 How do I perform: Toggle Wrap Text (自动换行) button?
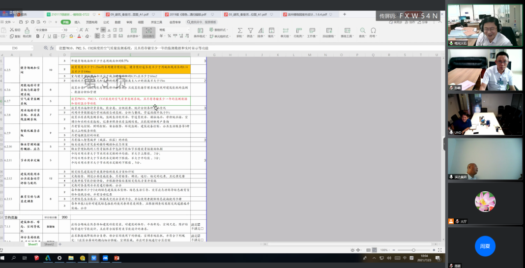click(x=148, y=32)
